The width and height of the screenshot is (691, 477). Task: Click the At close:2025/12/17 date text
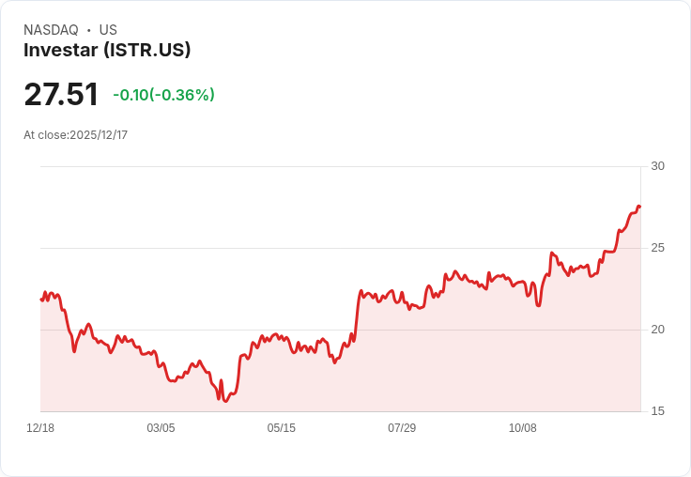pyautogui.click(x=75, y=135)
